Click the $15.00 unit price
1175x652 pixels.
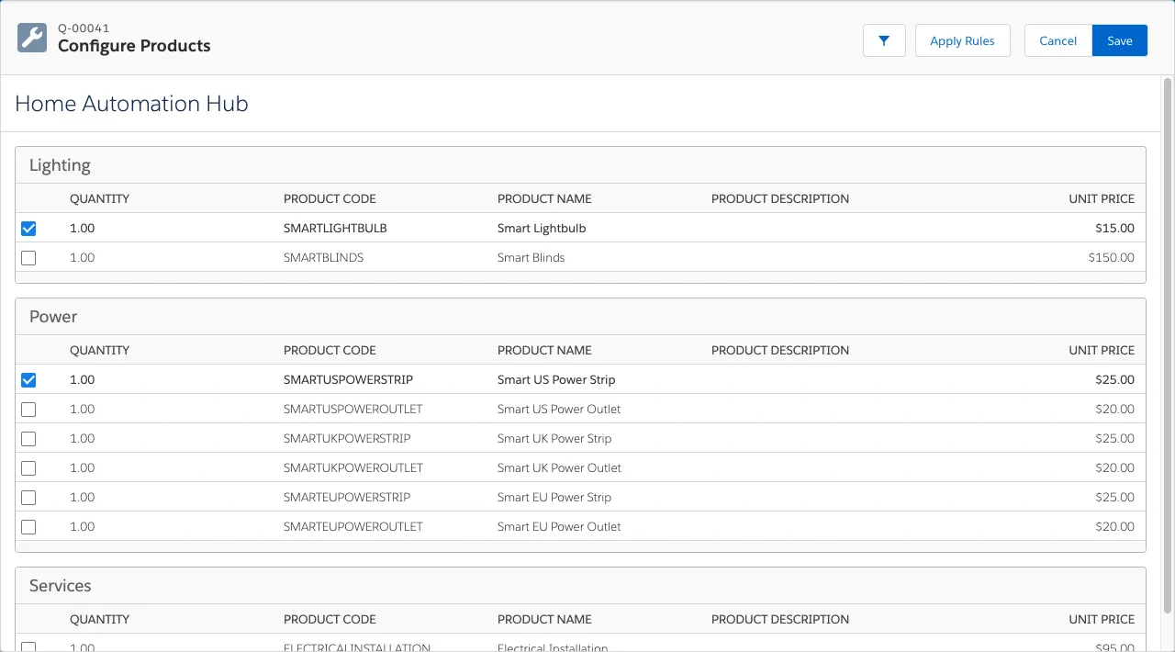coord(1114,228)
